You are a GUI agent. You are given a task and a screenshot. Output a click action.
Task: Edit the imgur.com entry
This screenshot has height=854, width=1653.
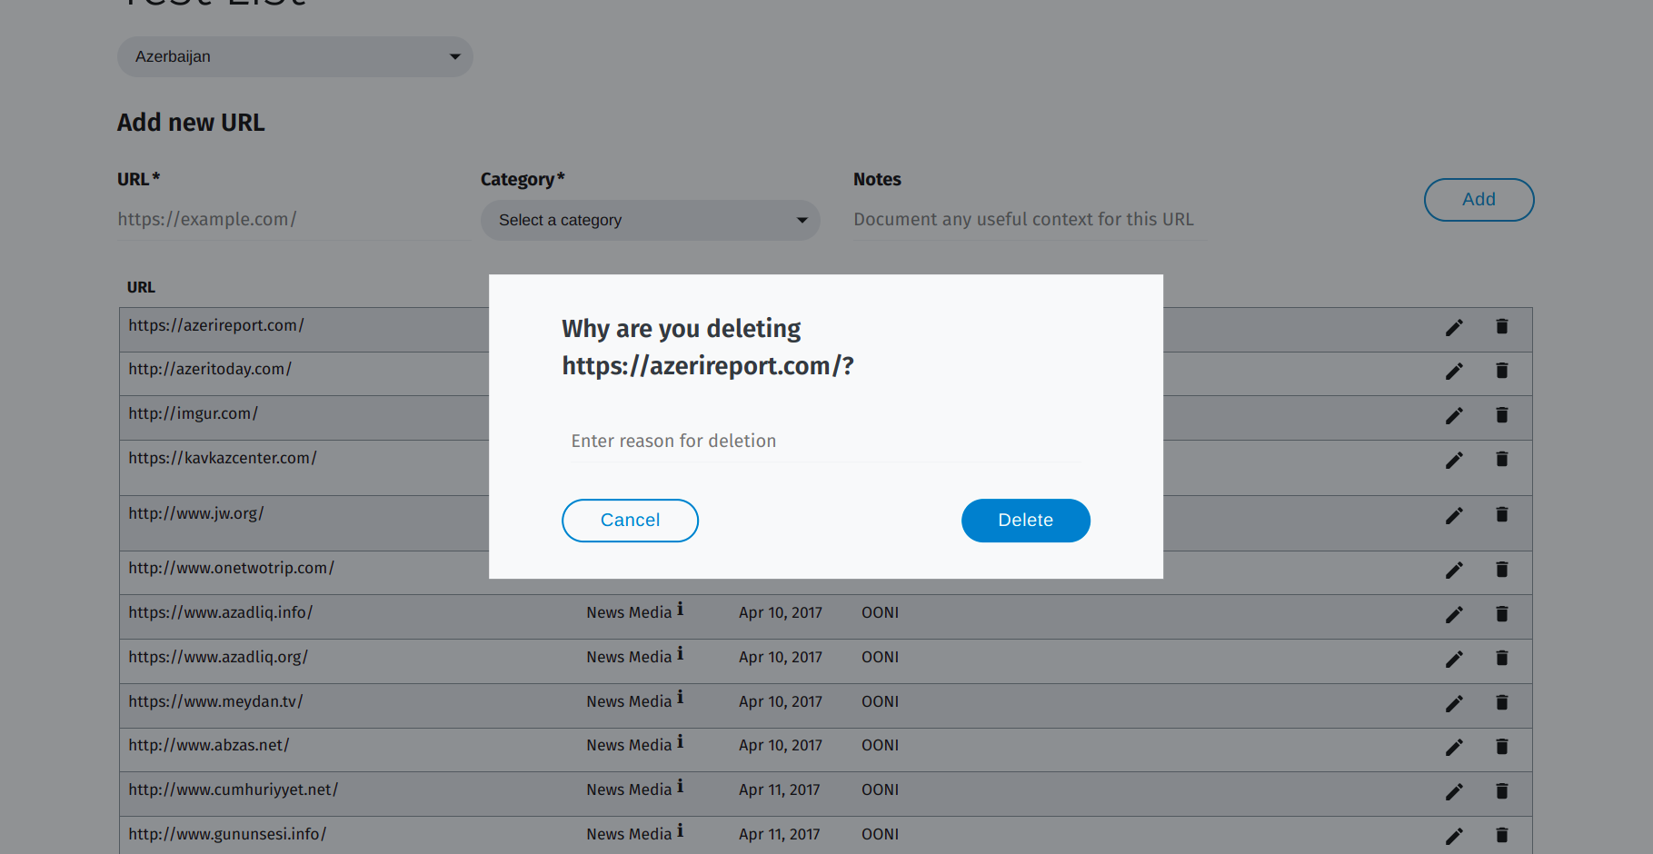[x=1454, y=416]
